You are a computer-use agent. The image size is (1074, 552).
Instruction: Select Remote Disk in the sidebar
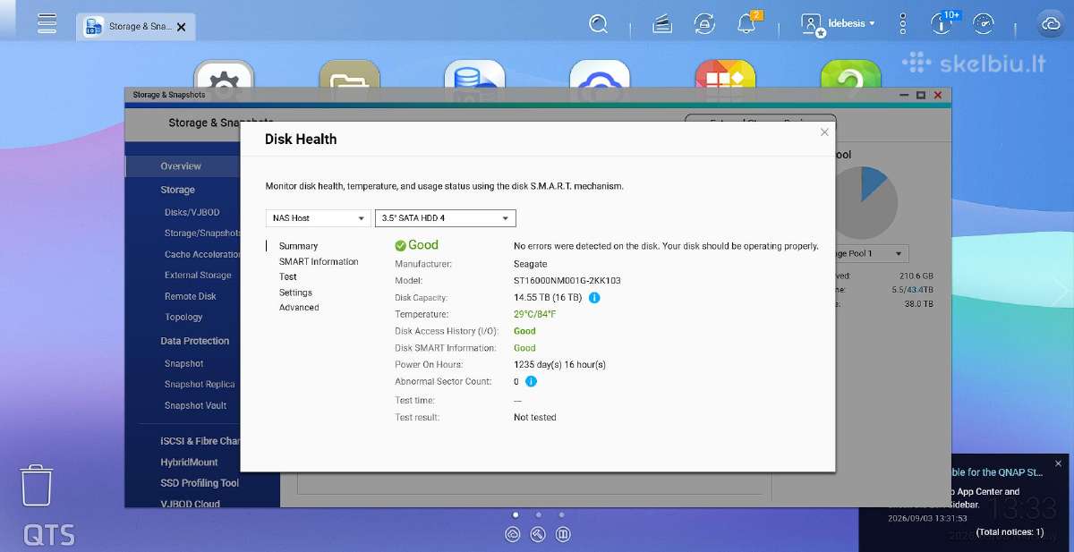coord(190,296)
